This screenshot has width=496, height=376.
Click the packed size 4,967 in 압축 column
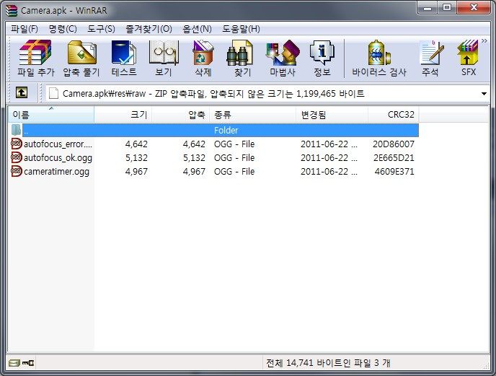click(194, 171)
